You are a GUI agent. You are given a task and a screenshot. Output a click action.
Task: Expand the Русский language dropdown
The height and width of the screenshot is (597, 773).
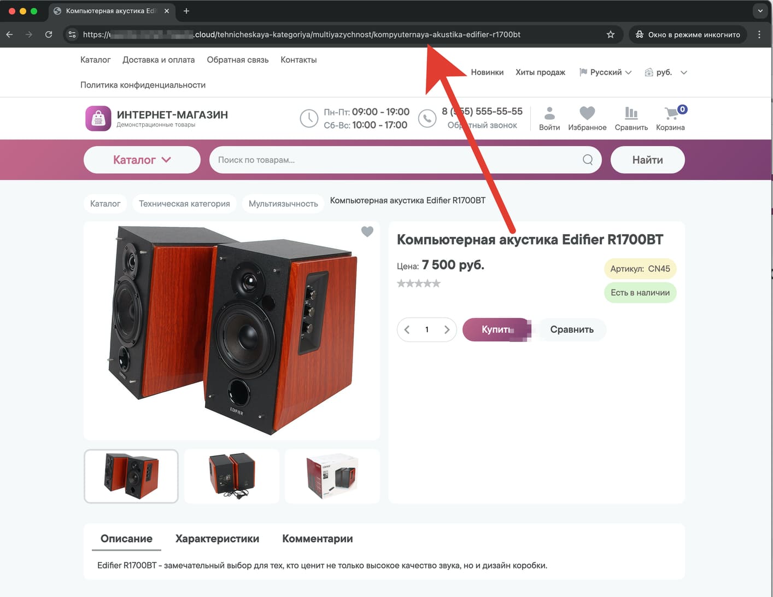click(606, 72)
